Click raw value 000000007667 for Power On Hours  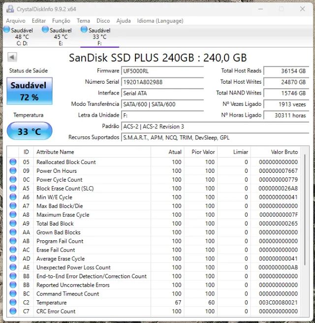point(279,171)
